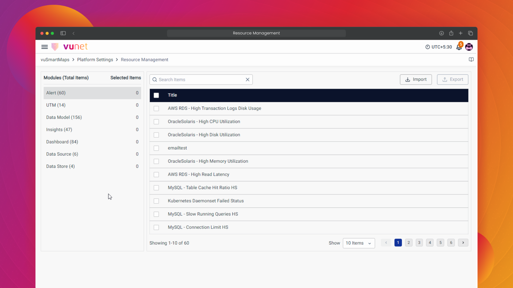
Task: Click the Search Items input field
Action: click(200, 79)
